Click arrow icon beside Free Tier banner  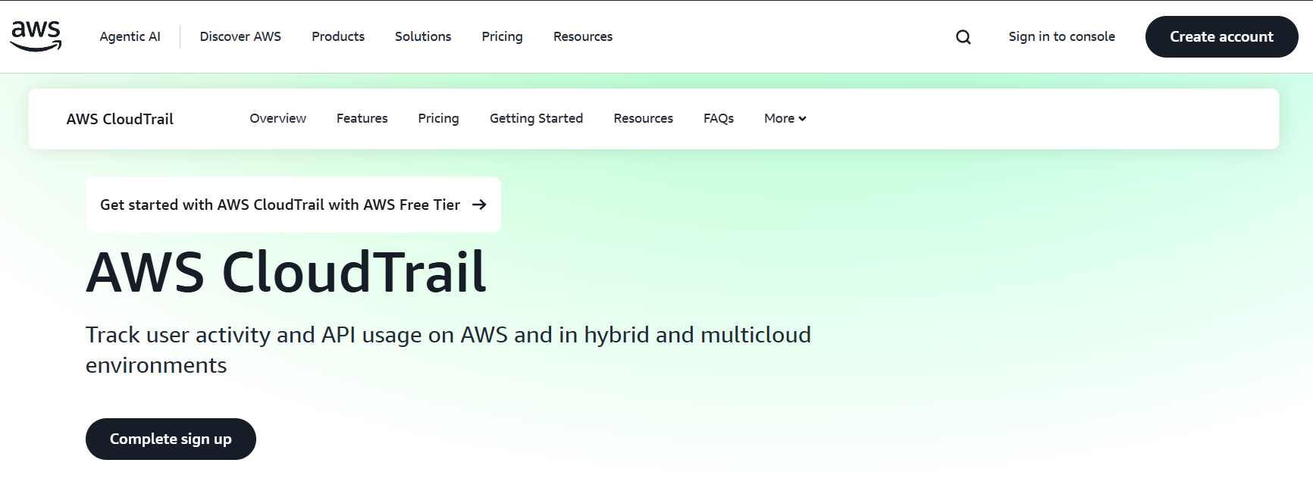[479, 205]
